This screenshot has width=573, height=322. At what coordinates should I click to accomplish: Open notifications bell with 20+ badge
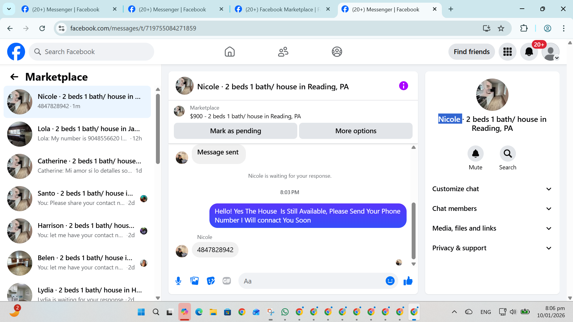click(529, 52)
